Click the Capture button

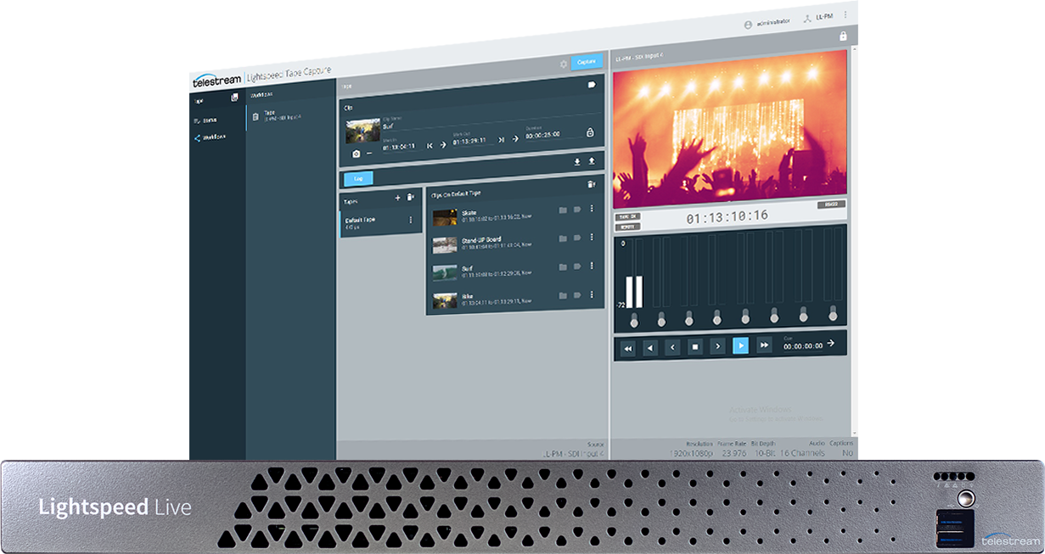587,62
